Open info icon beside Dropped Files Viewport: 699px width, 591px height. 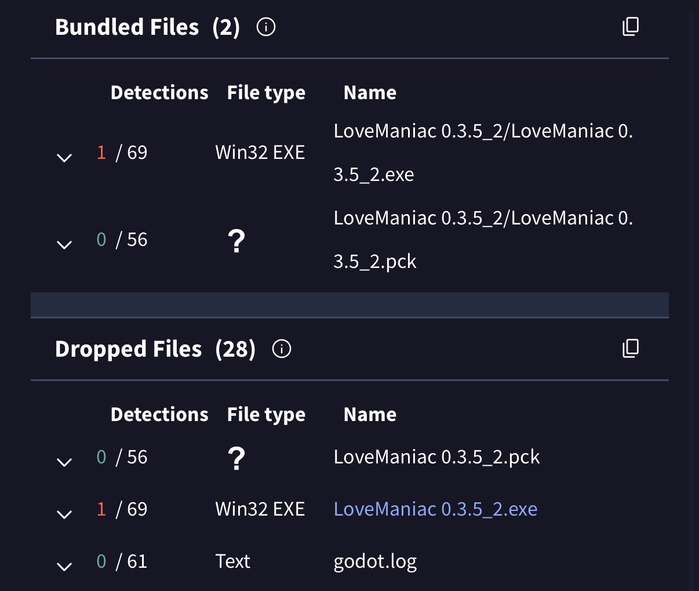[x=282, y=349]
